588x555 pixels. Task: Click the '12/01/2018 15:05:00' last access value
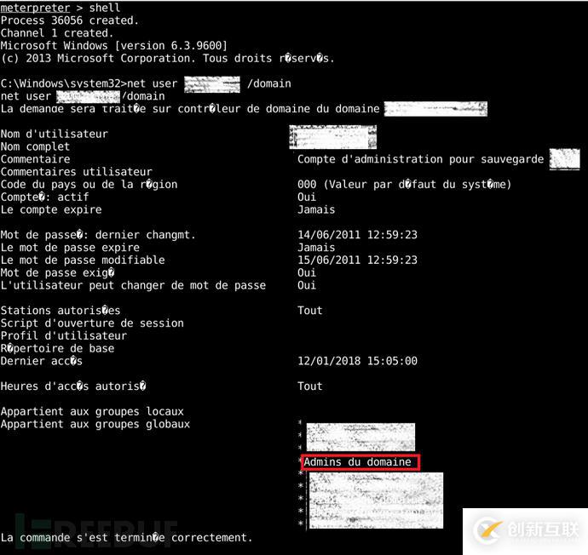(x=357, y=361)
